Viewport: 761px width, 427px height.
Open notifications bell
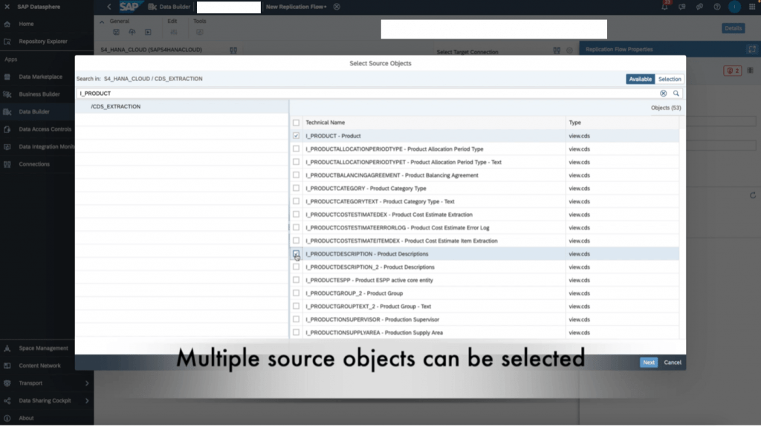click(664, 7)
